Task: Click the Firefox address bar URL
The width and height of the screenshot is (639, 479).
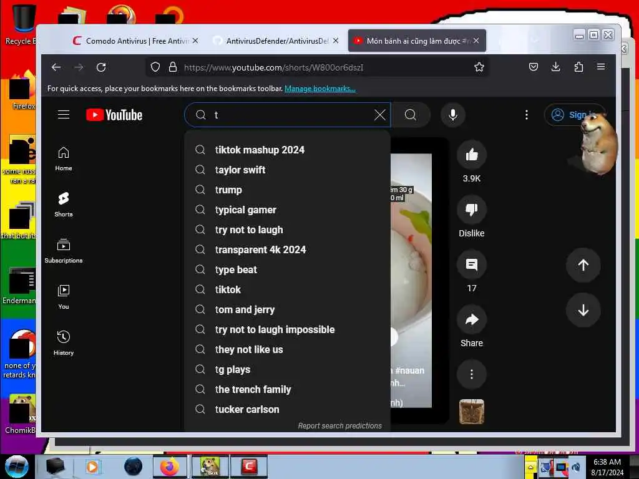Action: pyautogui.click(x=273, y=67)
